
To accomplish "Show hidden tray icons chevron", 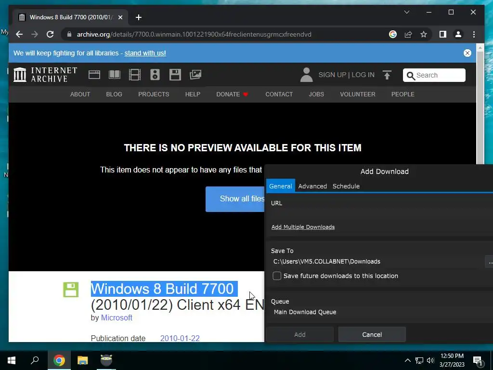I will point(407,360).
